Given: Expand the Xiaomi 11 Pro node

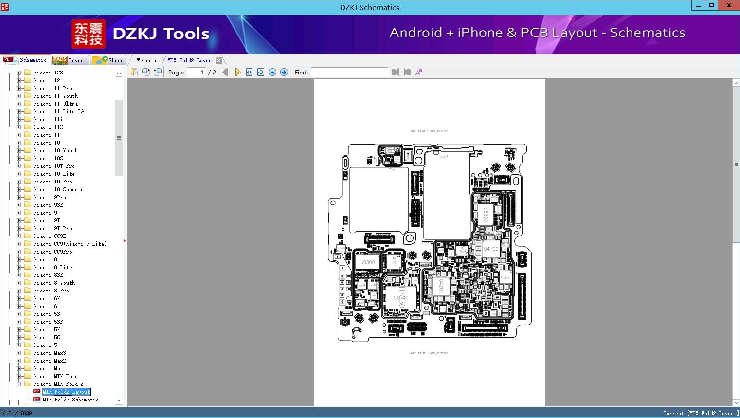Looking at the screenshot, I should (x=18, y=88).
